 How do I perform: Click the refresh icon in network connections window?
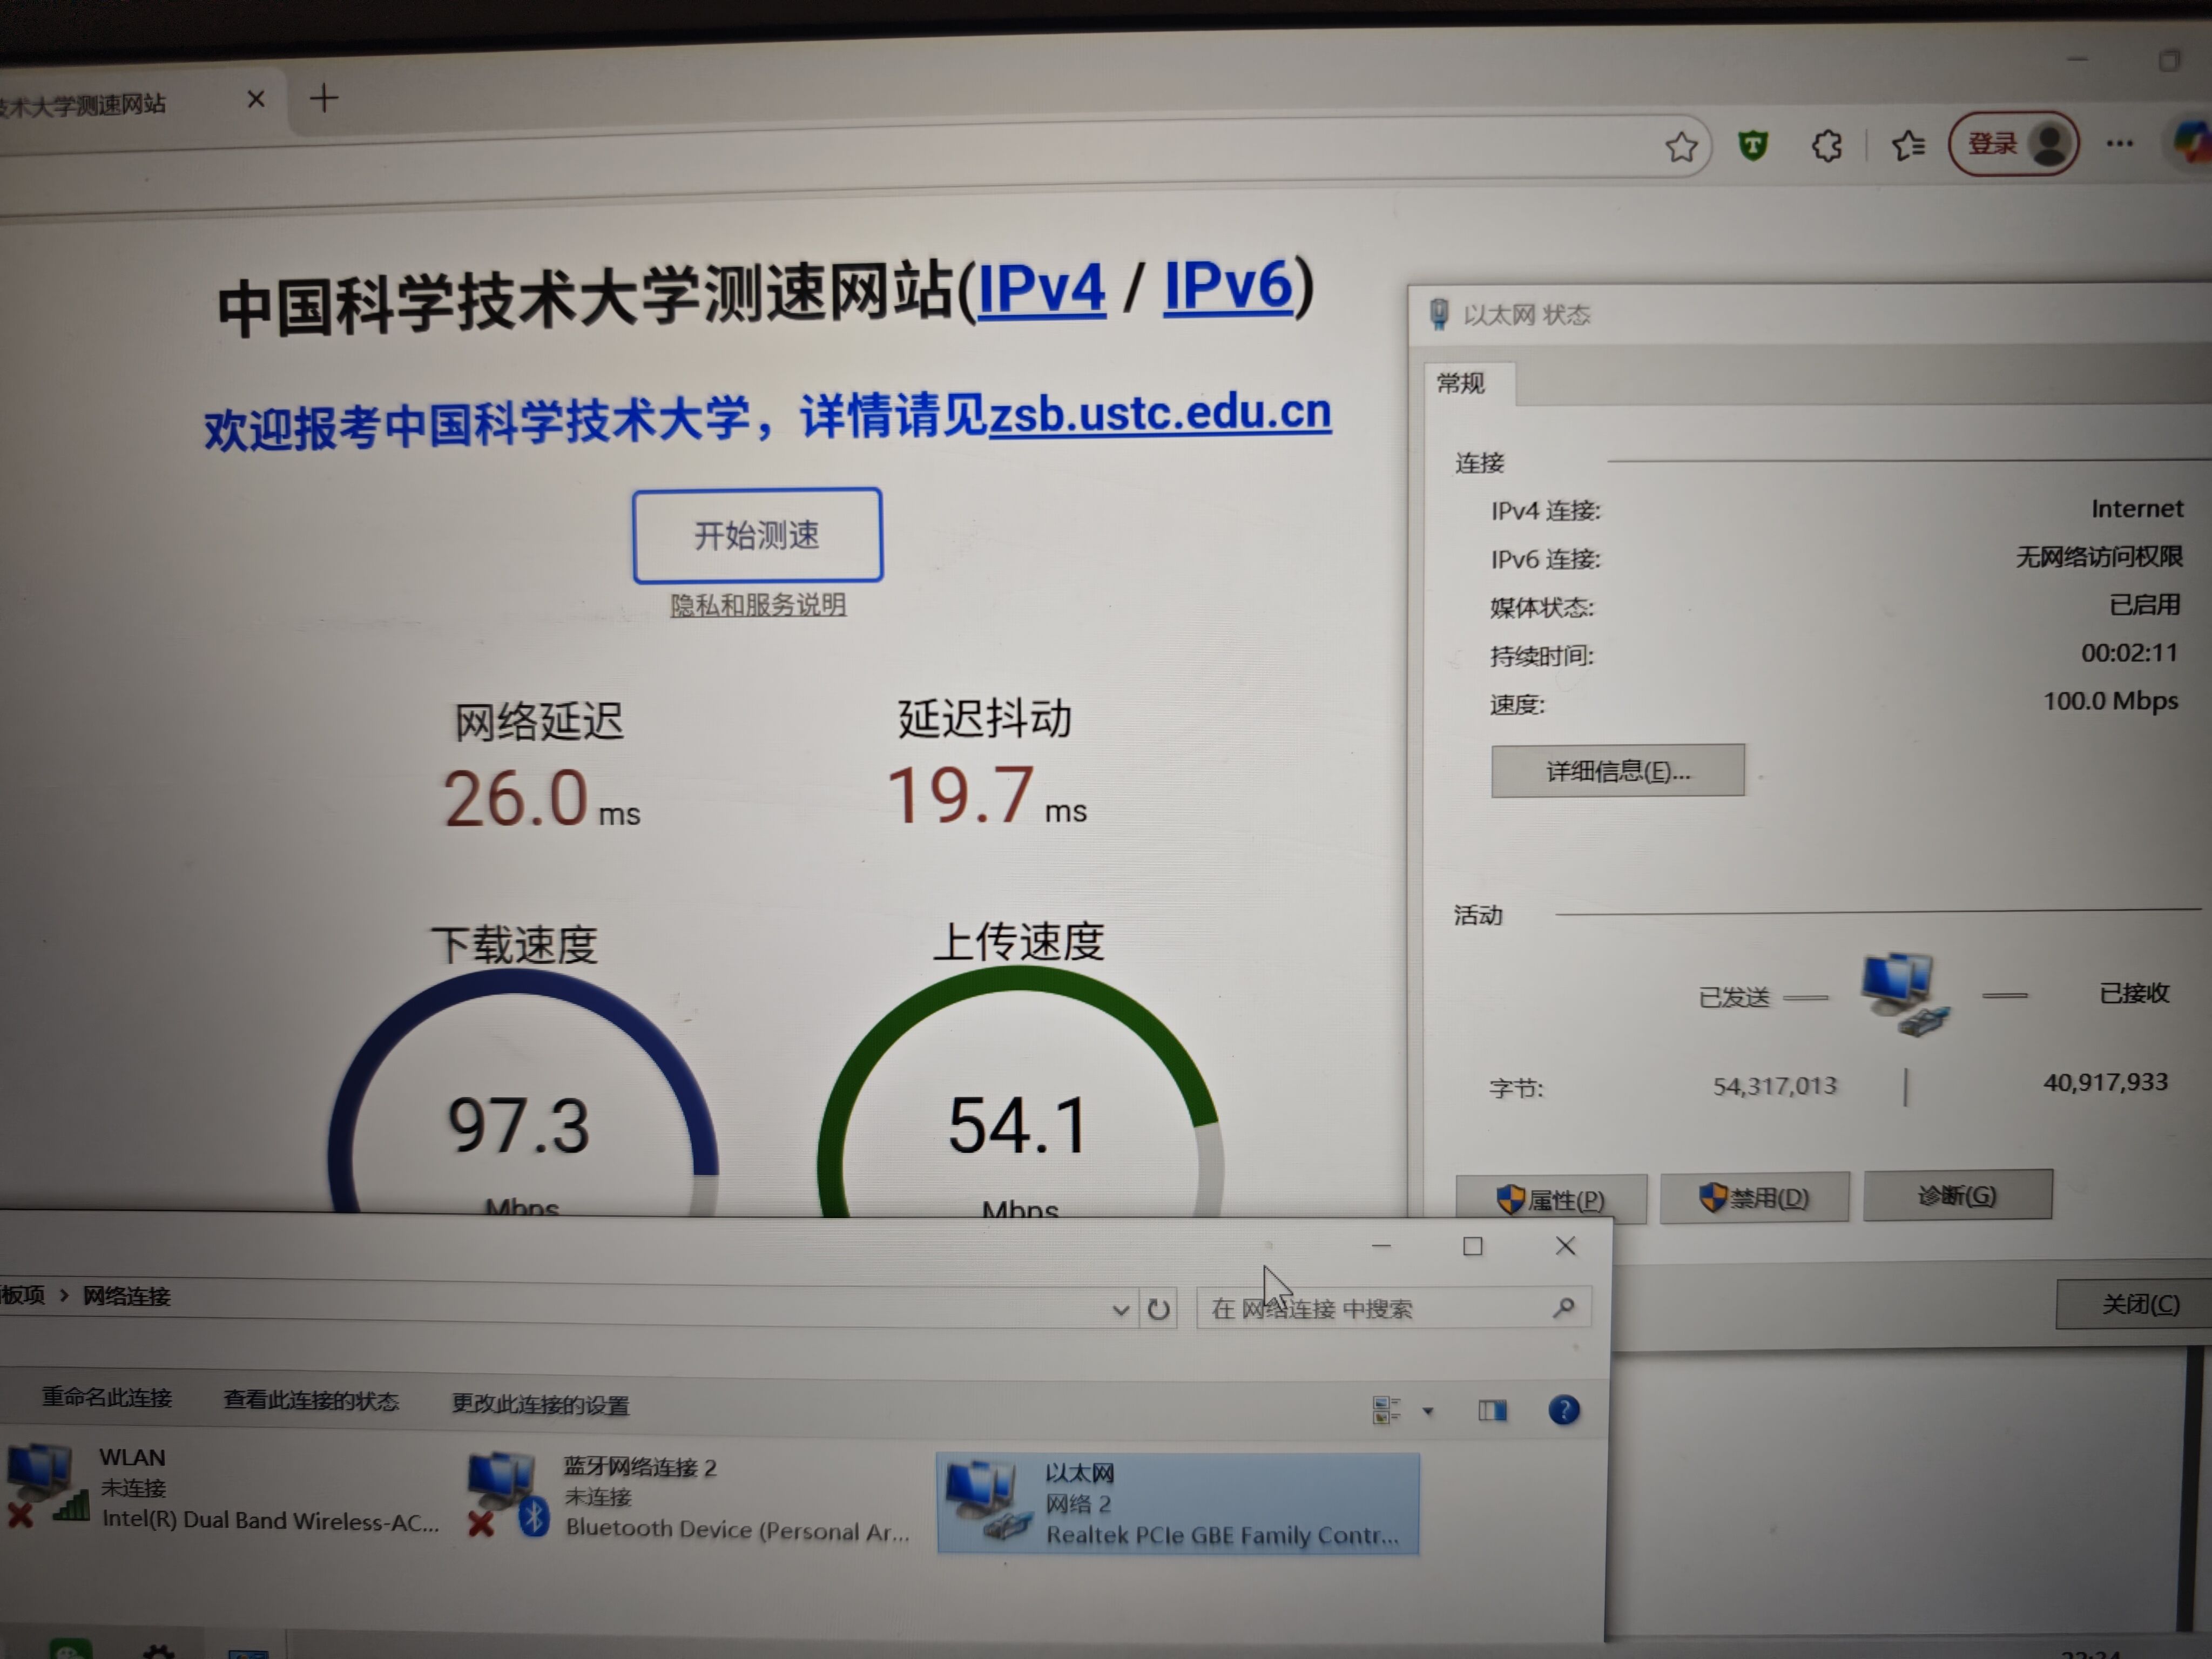point(1158,1309)
